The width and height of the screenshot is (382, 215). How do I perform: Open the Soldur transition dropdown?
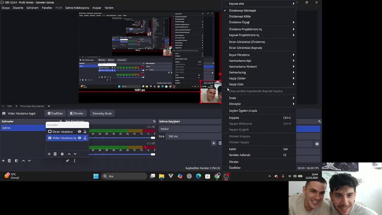tap(190, 129)
